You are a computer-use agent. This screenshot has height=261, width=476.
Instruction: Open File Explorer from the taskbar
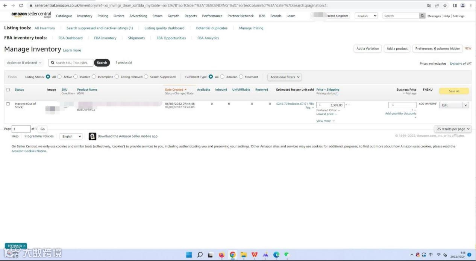tap(243, 255)
